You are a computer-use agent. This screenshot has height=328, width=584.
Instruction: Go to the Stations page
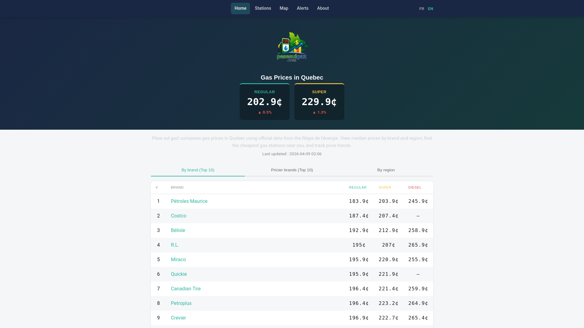click(263, 9)
